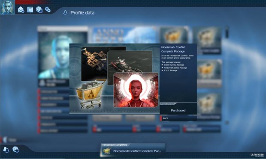Open the globe chat icon at bottom
266x159 pixels.
(x=15, y=150)
